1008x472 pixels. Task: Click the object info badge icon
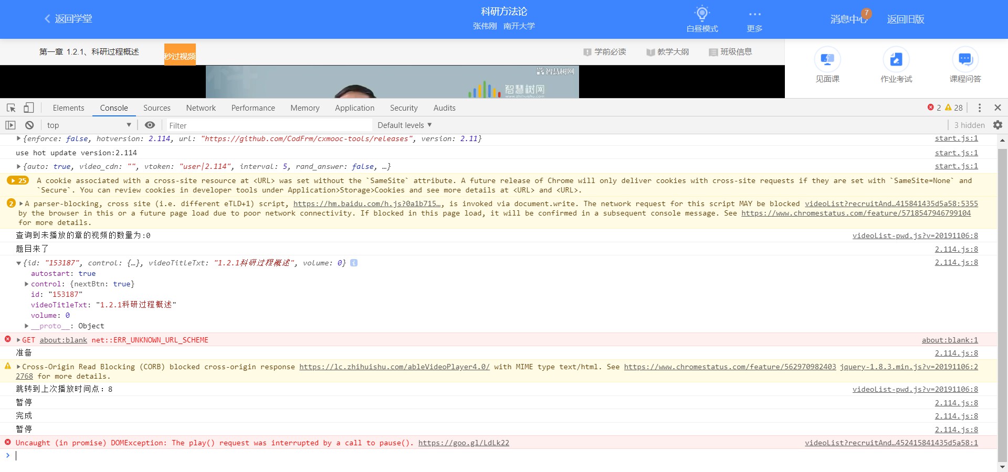point(354,263)
